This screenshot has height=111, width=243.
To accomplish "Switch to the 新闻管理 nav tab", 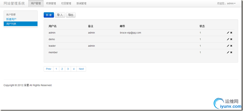I will (x=81, y=3).
